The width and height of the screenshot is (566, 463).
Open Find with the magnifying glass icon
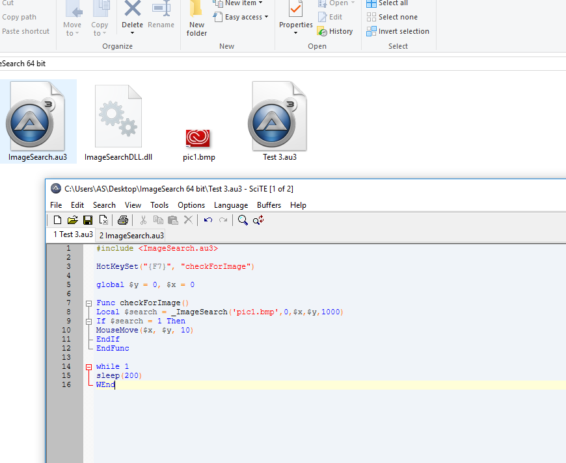coord(243,220)
